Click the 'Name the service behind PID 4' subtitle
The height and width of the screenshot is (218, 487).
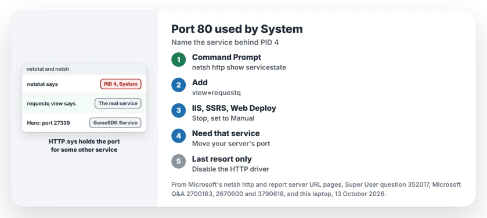[x=225, y=42]
